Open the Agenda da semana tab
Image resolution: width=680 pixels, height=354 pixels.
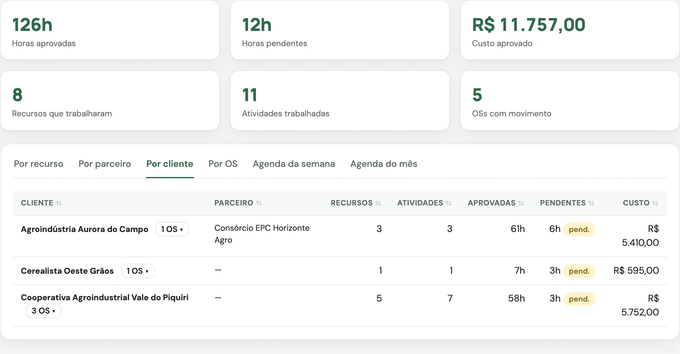[x=294, y=164]
